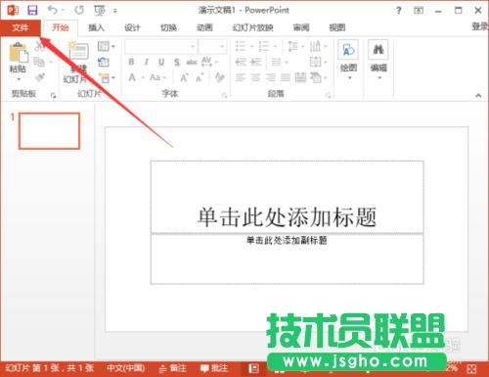Viewport: 489px width, 377px height.
Task: Open the Font size combo box
Action: [x=213, y=47]
